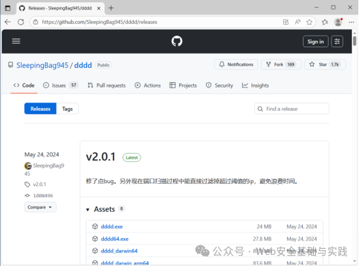
Task: Switch to the Tags view
Action: tap(67, 109)
